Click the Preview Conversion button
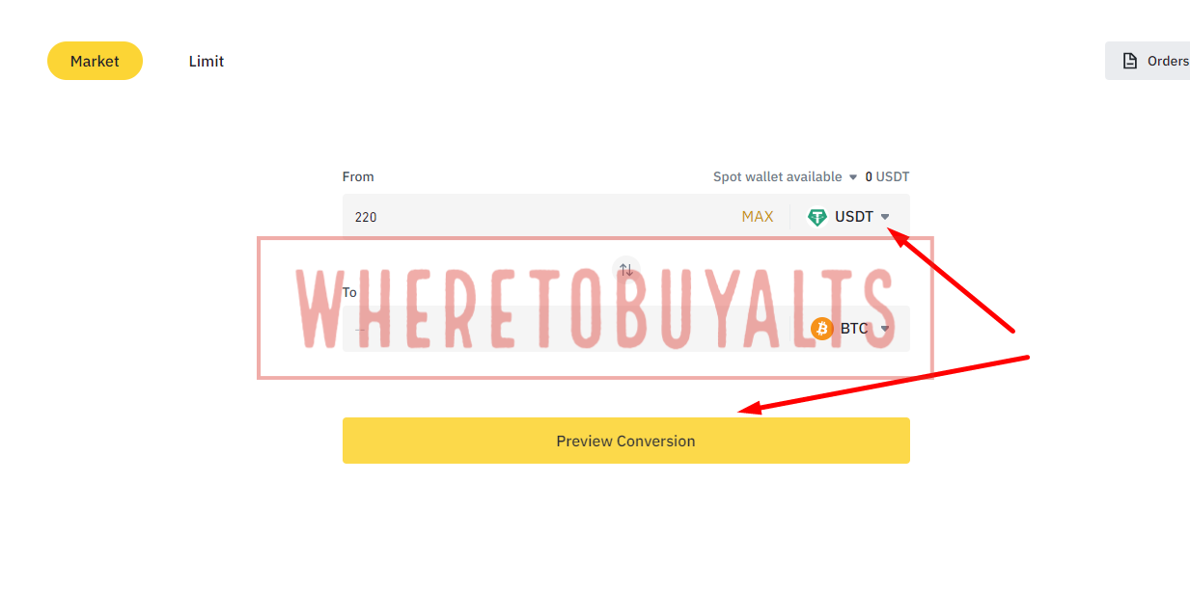1190x616 pixels. click(626, 441)
